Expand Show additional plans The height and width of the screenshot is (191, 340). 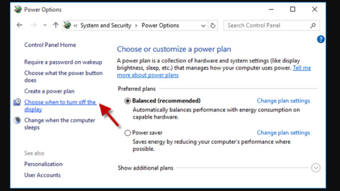coord(315,168)
